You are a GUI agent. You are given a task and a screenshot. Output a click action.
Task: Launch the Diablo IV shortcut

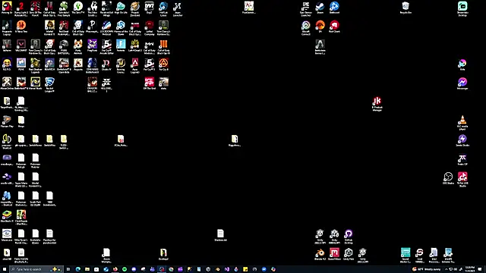(x=106, y=64)
